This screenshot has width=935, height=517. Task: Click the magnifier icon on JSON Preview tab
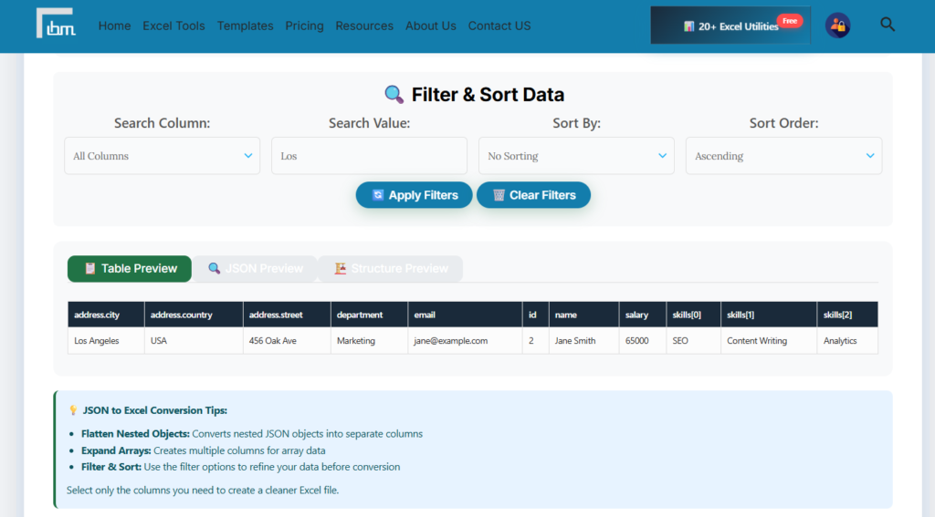point(214,269)
